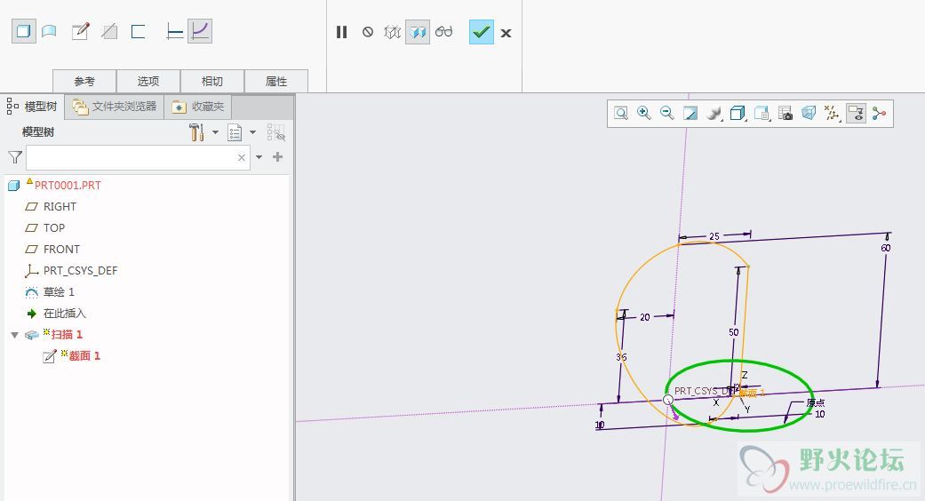This screenshot has height=501, width=925.
Task: Open the 参考 panel tab
Action: tap(84, 82)
